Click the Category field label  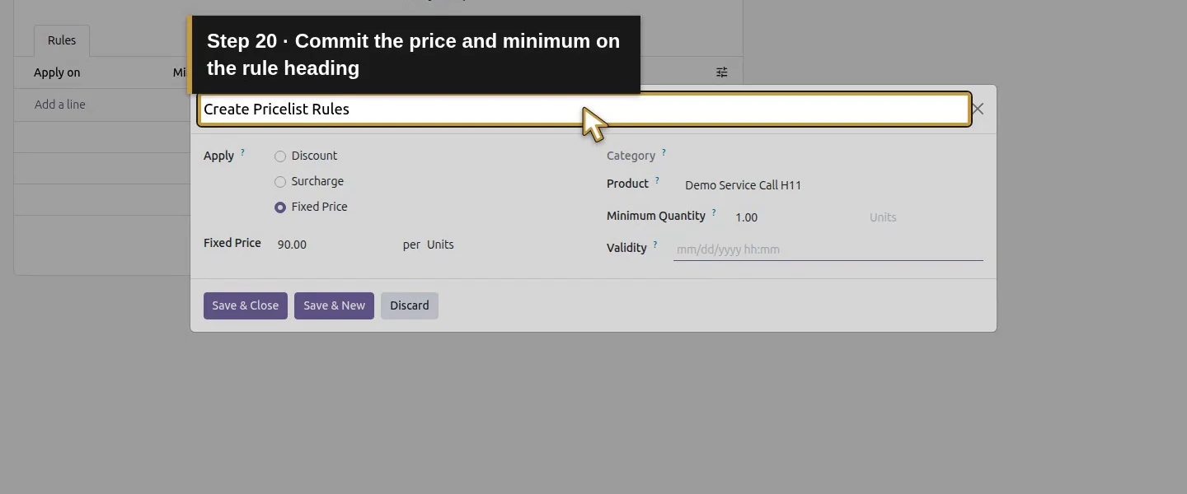pyautogui.click(x=631, y=156)
